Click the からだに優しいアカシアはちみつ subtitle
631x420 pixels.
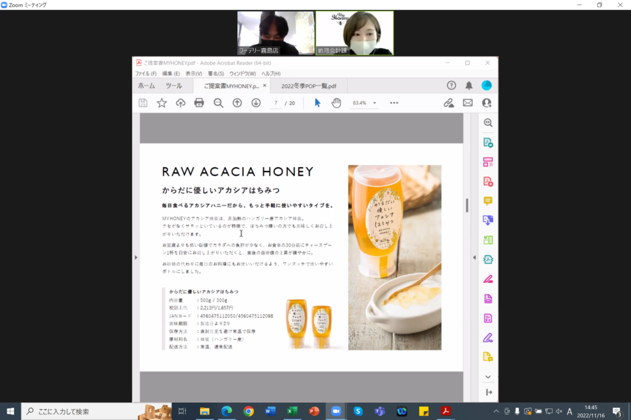click(221, 190)
